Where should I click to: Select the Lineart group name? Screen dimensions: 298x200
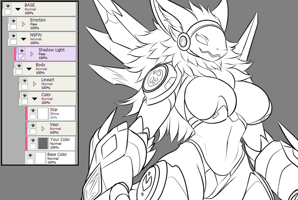coord(48,80)
